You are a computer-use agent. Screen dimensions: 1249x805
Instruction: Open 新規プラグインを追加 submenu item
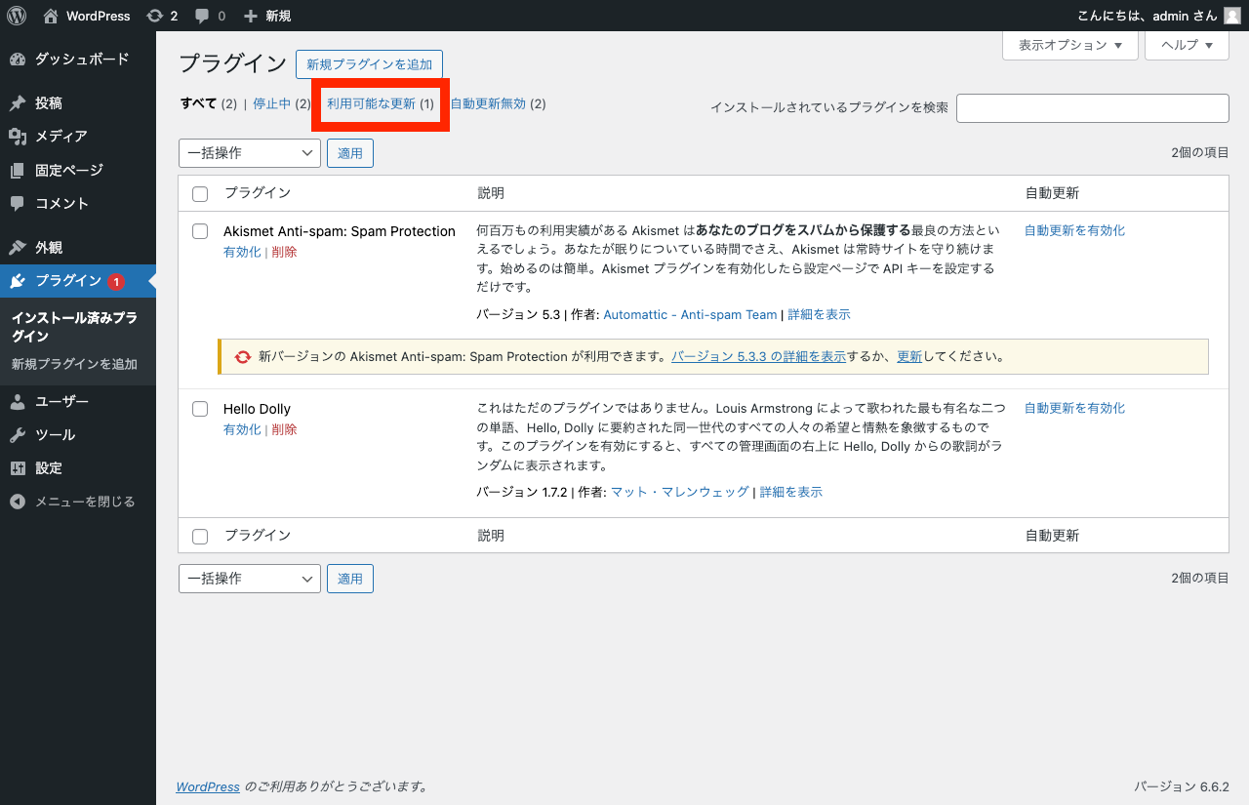coord(74,365)
